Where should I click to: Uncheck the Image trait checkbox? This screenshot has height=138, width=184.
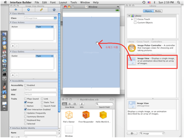point(25,102)
